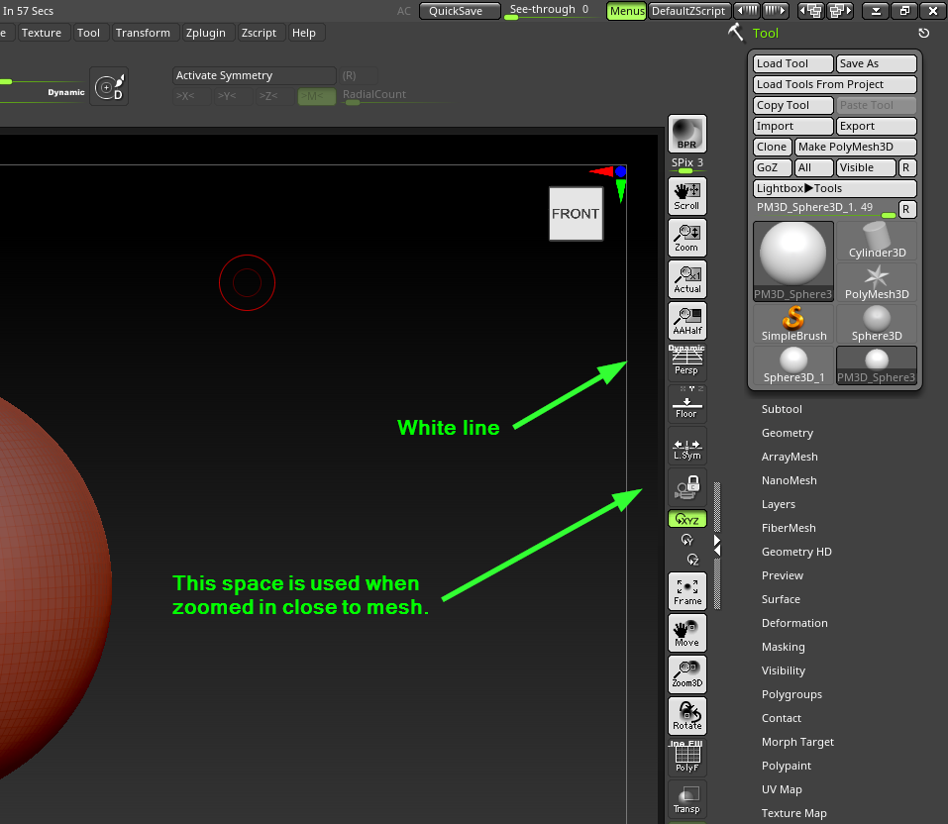Open the Texture menu
This screenshot has height=824, width=948.
[x=42, y=33]
